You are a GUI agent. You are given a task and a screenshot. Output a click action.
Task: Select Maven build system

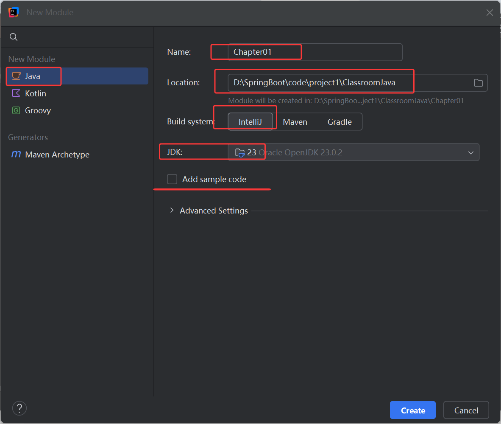[295, 122]
